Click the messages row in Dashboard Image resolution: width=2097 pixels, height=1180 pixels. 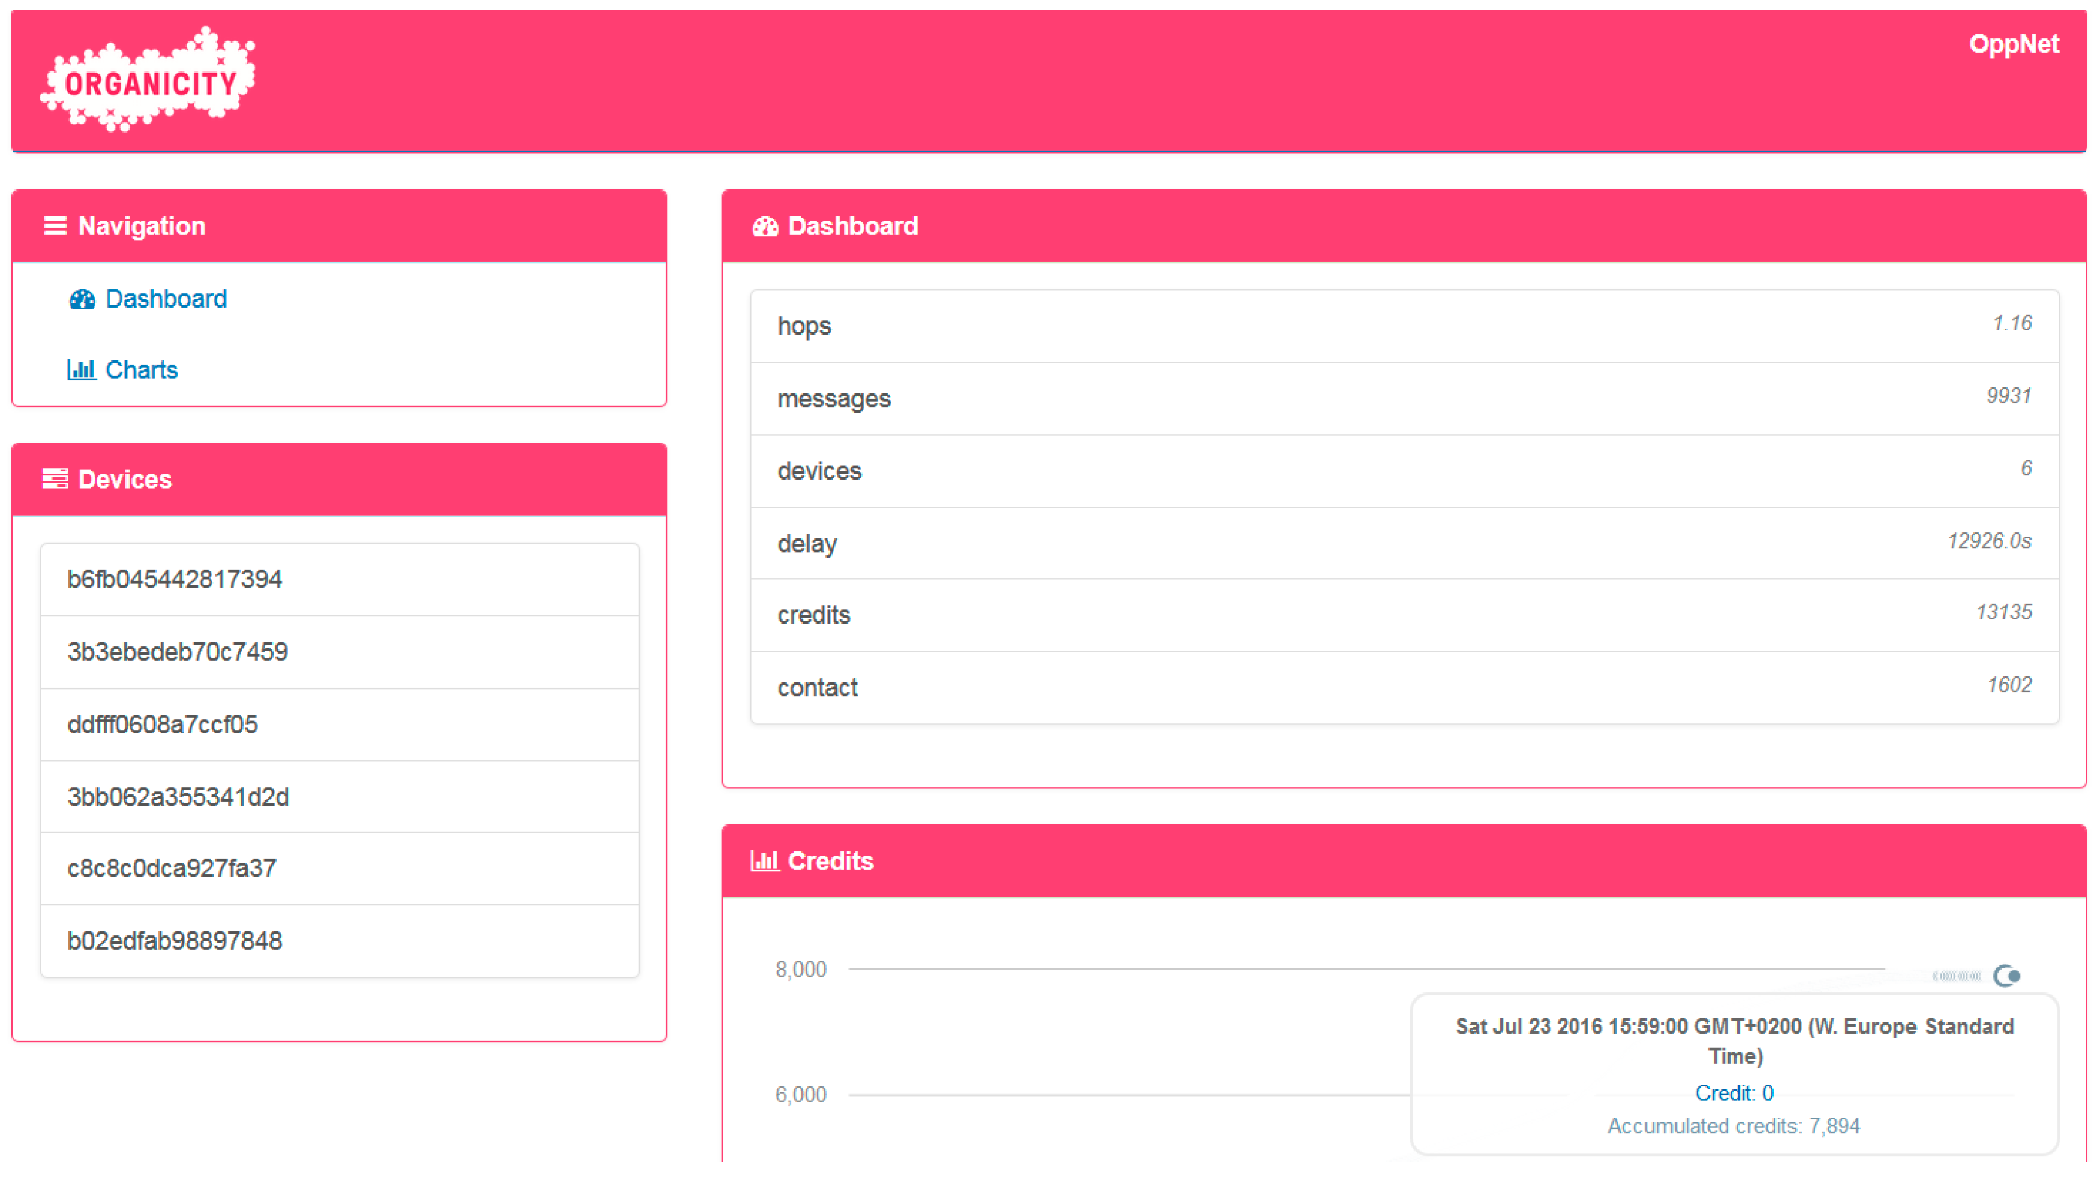point(1404,399)
